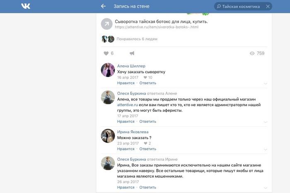Toggle heart on Ирина Яковлева's comment
This screenshot has height=193, width=290.
coord(145,143)
